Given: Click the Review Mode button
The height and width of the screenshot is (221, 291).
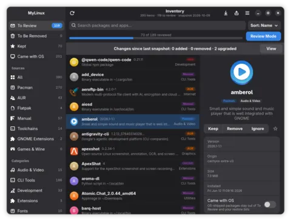Looking at the screenshot, I should point(263,36).
